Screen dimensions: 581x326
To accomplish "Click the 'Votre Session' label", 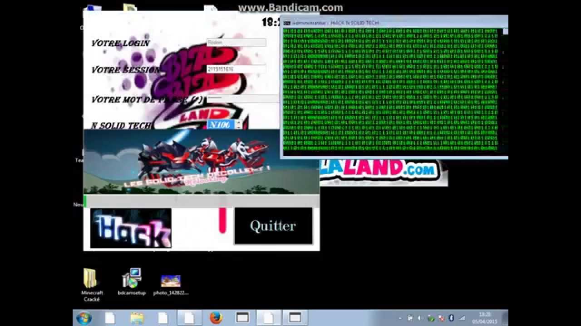I will [x=126, y=70].
